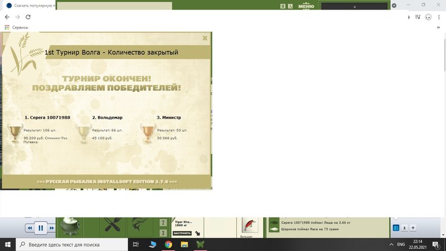Skip to next track in media player
Viewport: 446px width, 251px height.
coord(51,228)
